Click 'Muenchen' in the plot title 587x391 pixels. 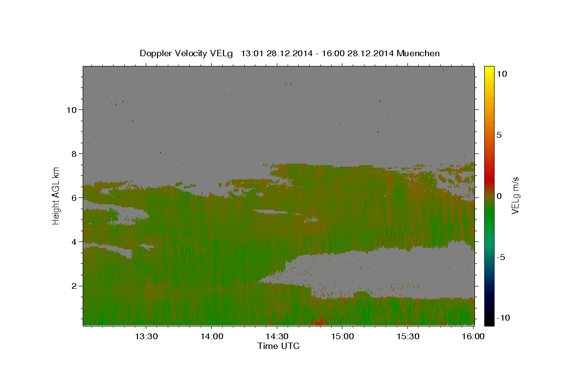tap(418, 53)
